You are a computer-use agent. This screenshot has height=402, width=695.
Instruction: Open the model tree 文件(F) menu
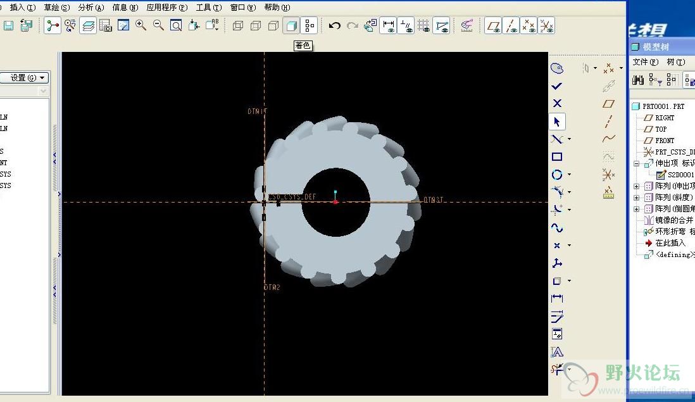click(x=646, y=62)
